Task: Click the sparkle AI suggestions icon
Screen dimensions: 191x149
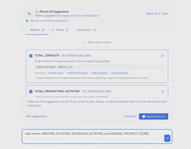Action: click(29, 14)
